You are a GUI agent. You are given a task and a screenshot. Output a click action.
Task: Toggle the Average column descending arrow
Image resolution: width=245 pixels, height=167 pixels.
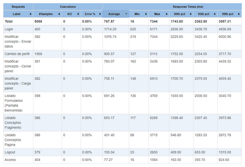coord(126,14)
